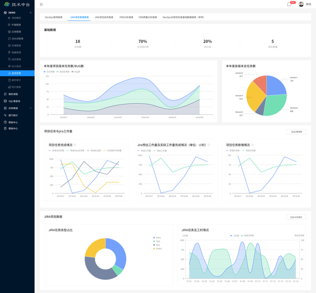316x293 pixels.
Task: Open DevOps合规性检查基础数据报表 tab
Action: [184, 17]
